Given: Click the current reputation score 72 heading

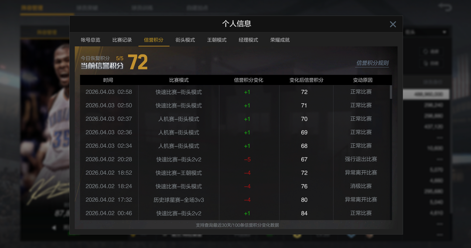Looking at the screenshot, I should 138,62.
